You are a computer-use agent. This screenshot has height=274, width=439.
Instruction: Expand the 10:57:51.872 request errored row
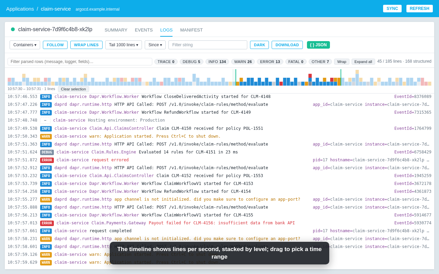219,160
